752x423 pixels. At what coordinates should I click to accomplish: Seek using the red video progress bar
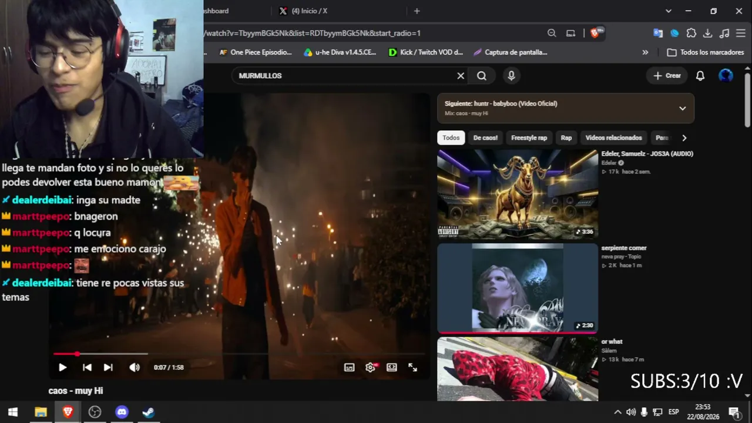tap(239, 354)
